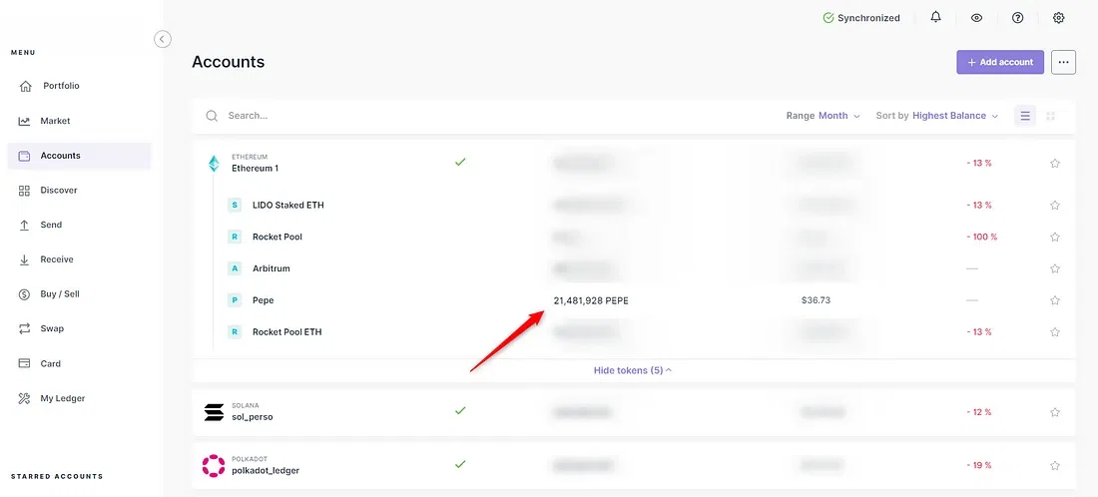
Task: Click the sol_perso sync checkmark
Action: pos(460,410)
